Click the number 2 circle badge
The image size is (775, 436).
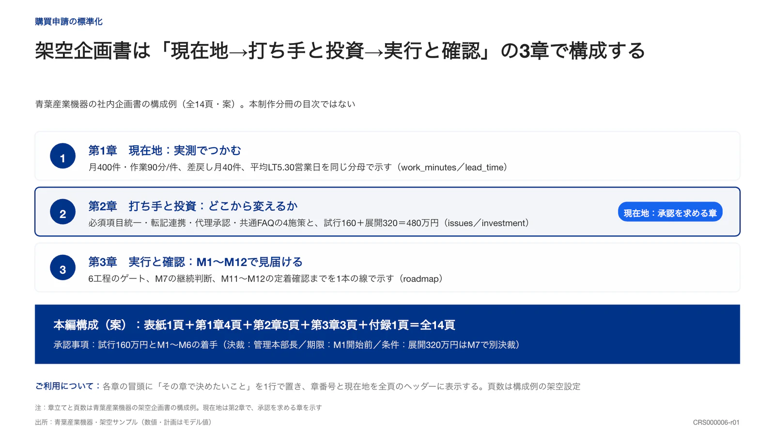point(62,212)
